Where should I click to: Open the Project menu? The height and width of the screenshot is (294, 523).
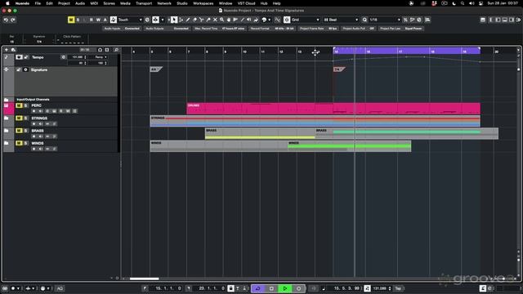(x=64, y=3)
